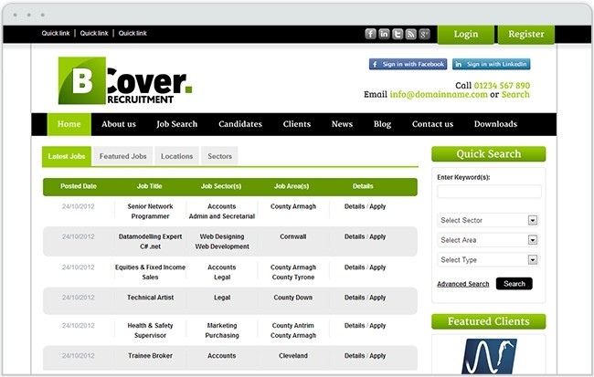The height and width of the screenshot is (377, 594).
Task: Sign in with Facebook
Action: pos(408,64)
